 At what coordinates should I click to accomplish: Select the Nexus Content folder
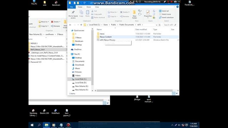pyautogui.click(x=105, y=37)
